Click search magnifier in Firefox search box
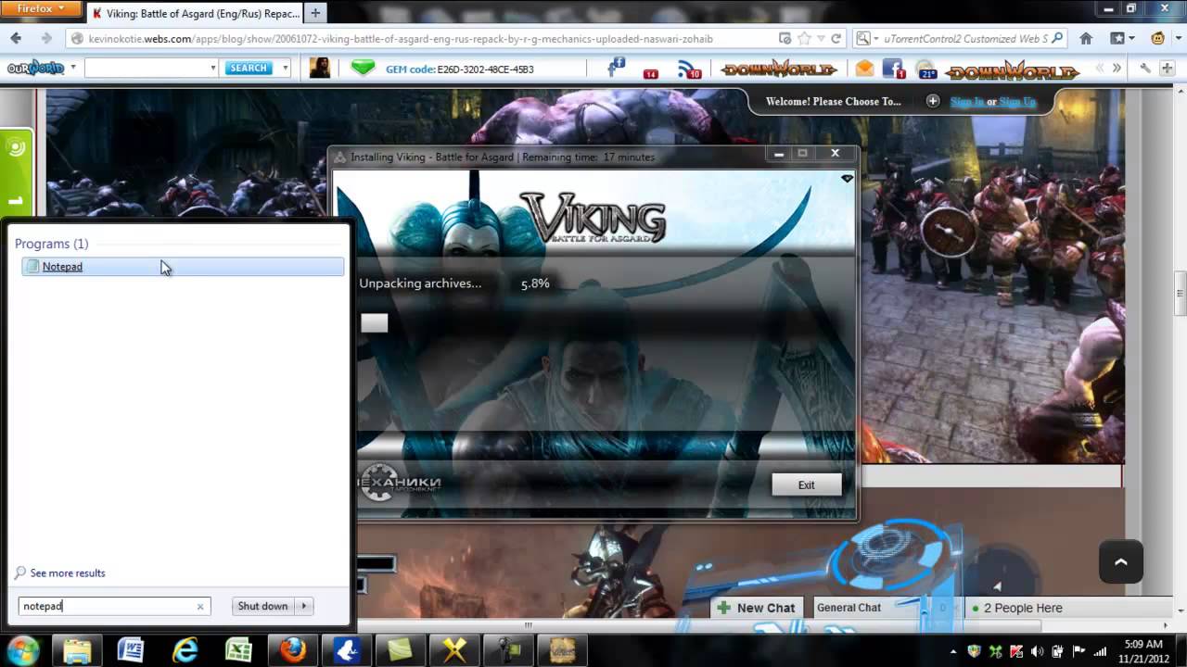 click(x=1059, y=39)
